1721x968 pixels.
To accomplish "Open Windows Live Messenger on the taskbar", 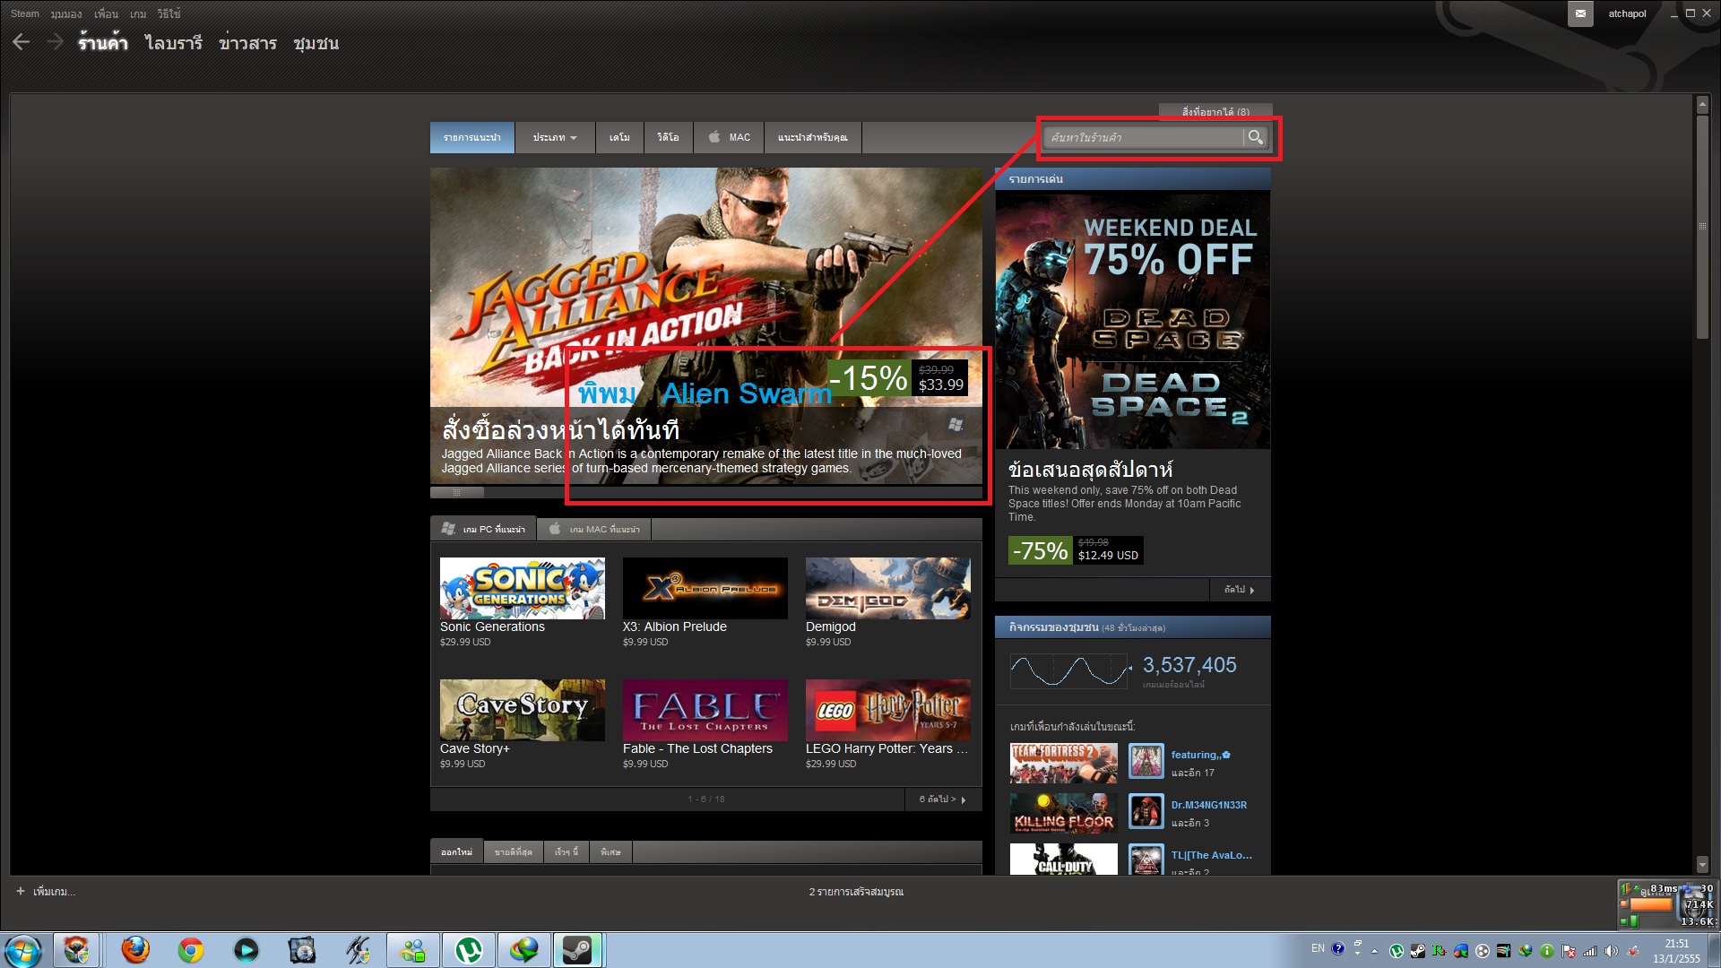I will pos(413,950).
